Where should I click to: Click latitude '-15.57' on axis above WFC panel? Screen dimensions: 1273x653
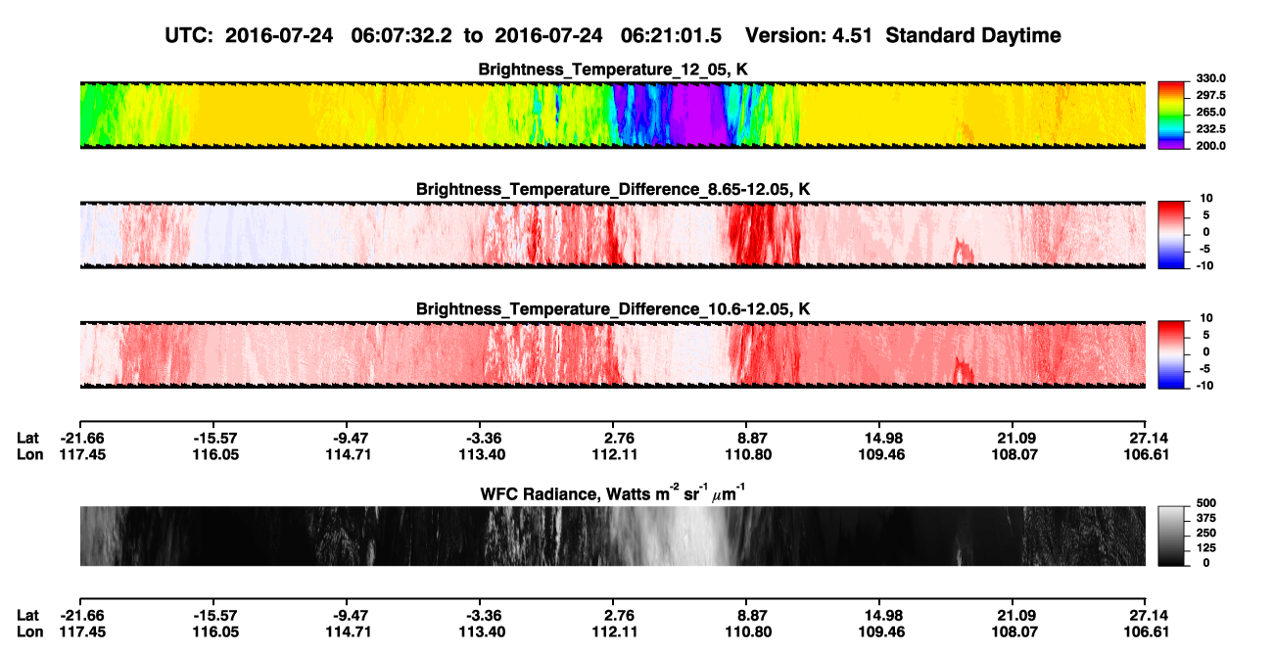point(213,438)
